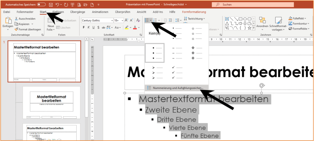Click the Redo icon in title bar

[66, 4]
